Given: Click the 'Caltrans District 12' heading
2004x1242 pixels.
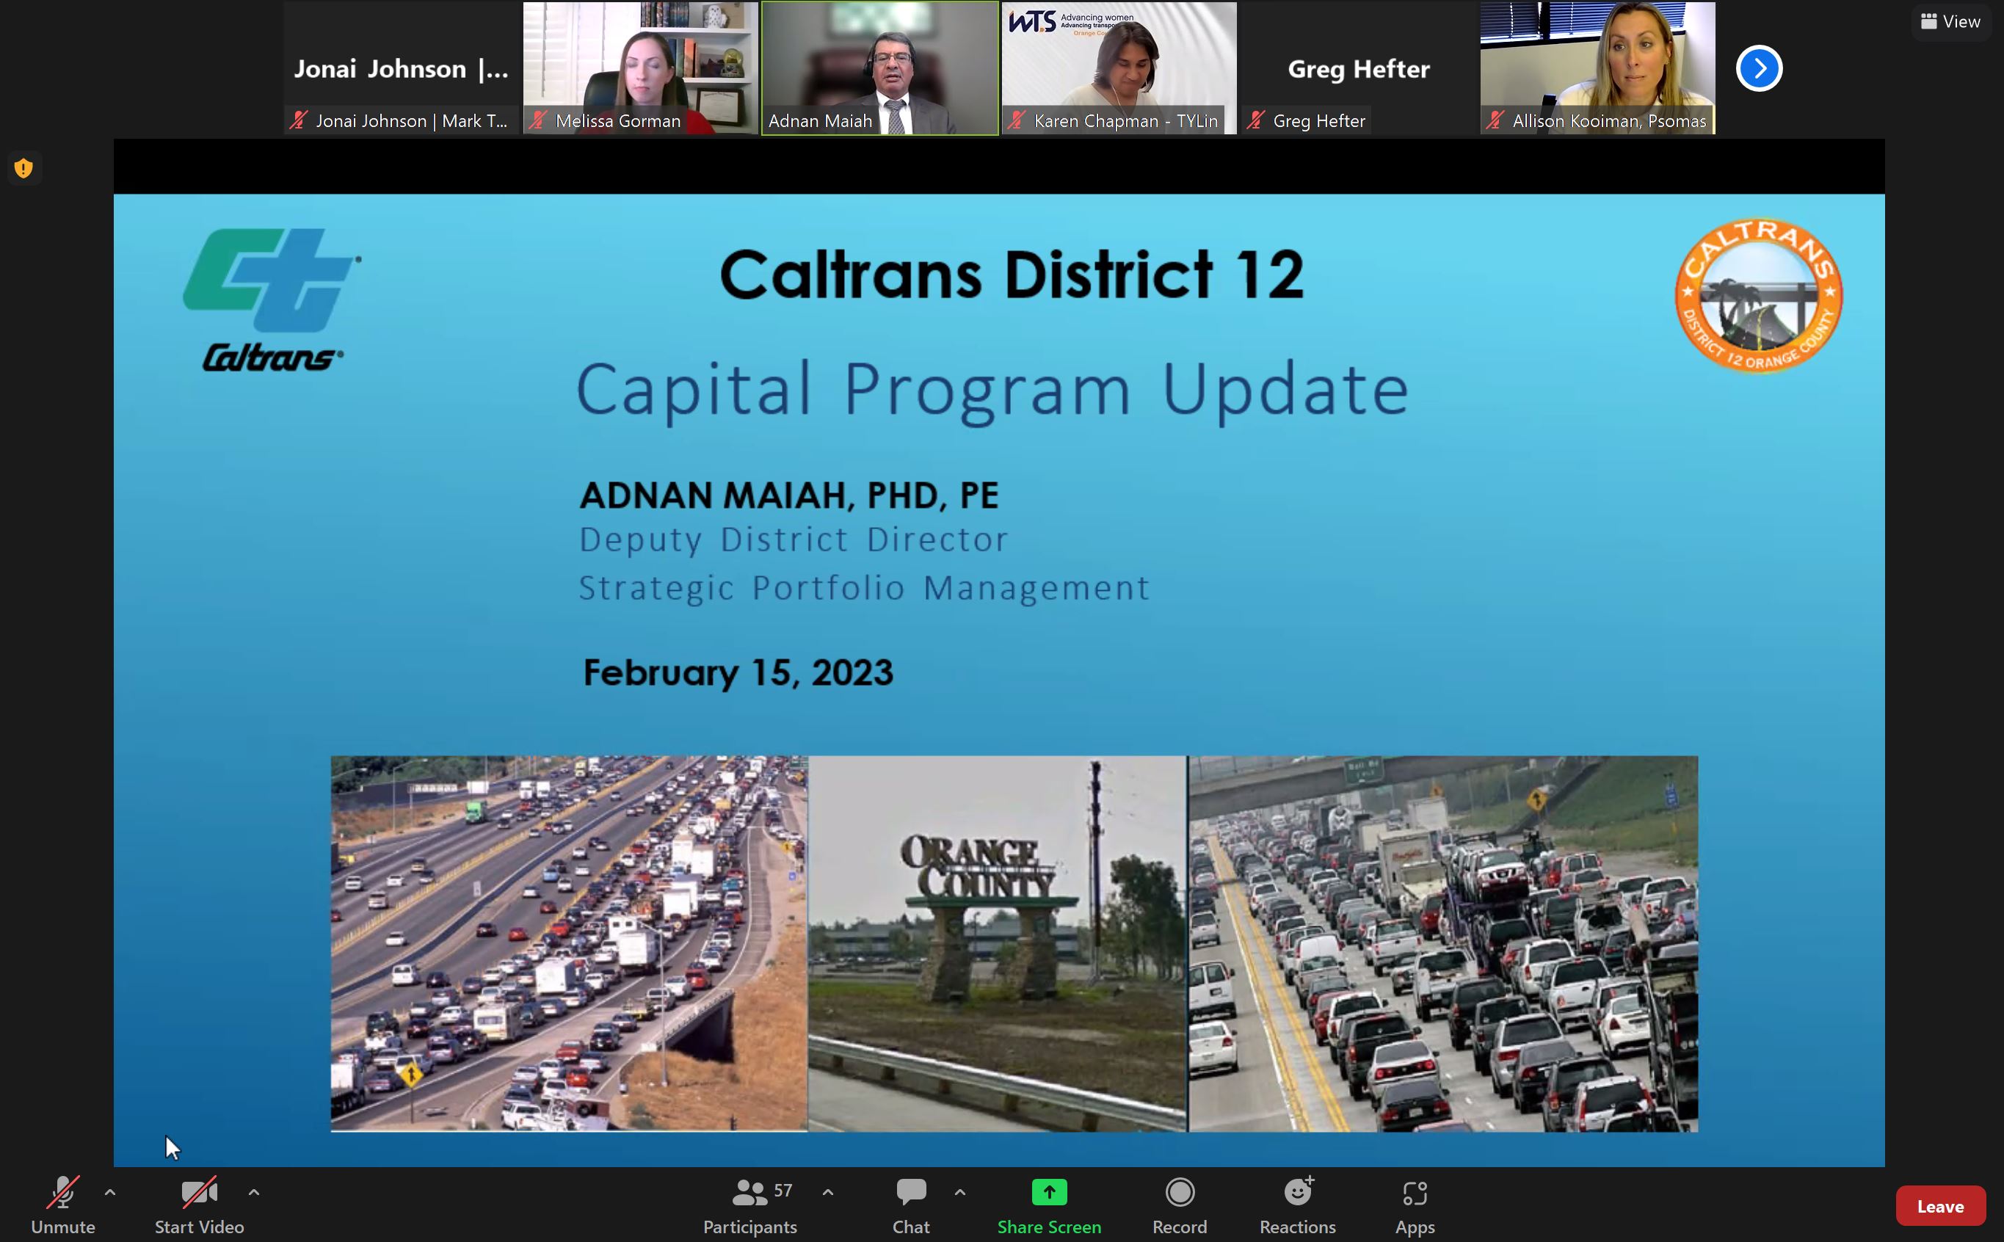Looking at the screenshot, I should 1012,275.
